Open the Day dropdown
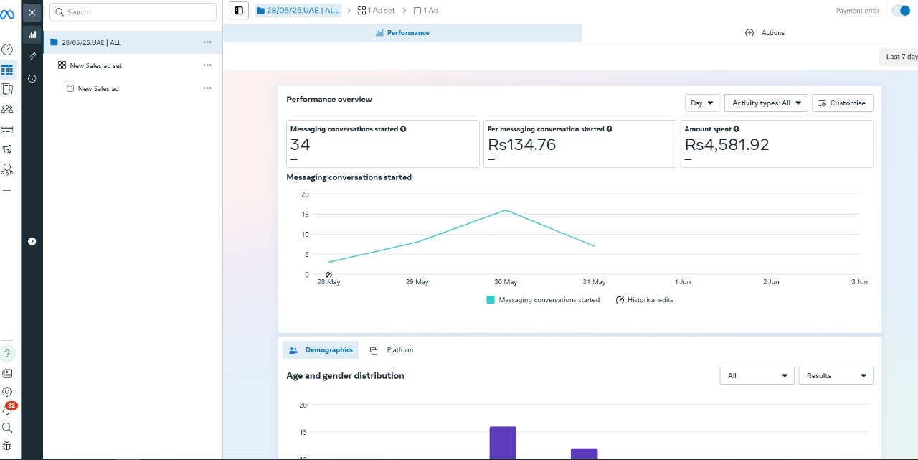Image resolution: width=918 pixels, height=460 pixels. (702, 103)
